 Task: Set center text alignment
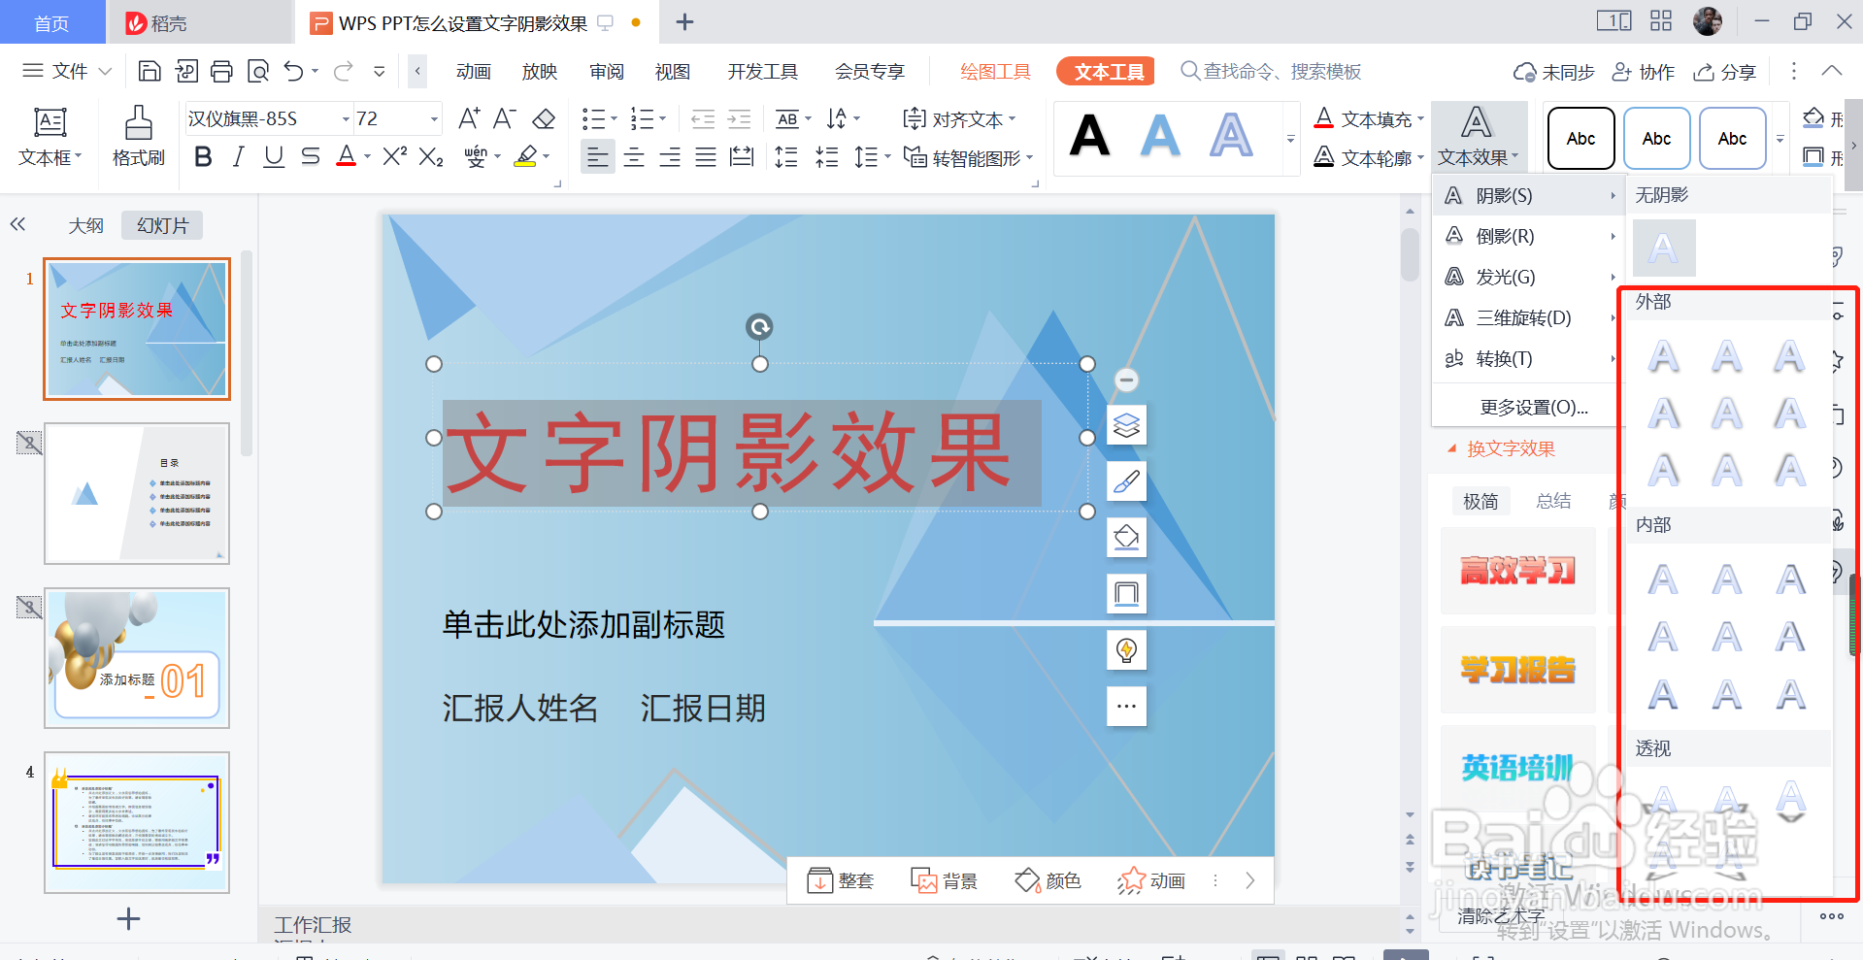coord(634,156)
